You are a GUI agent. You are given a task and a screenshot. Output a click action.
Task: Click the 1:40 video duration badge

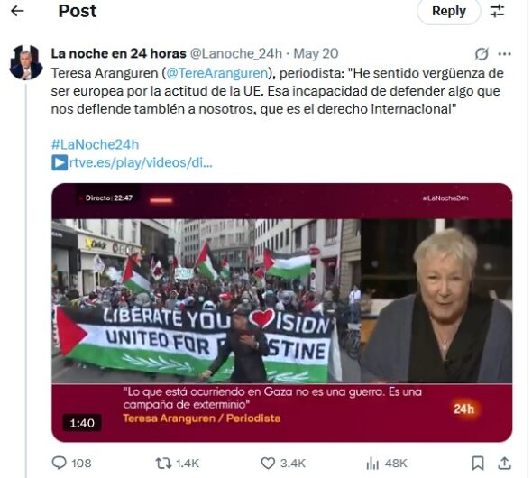click(x=82, y=423)
